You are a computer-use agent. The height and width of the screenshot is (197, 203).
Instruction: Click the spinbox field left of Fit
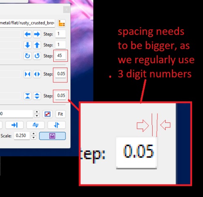[16, 114]
